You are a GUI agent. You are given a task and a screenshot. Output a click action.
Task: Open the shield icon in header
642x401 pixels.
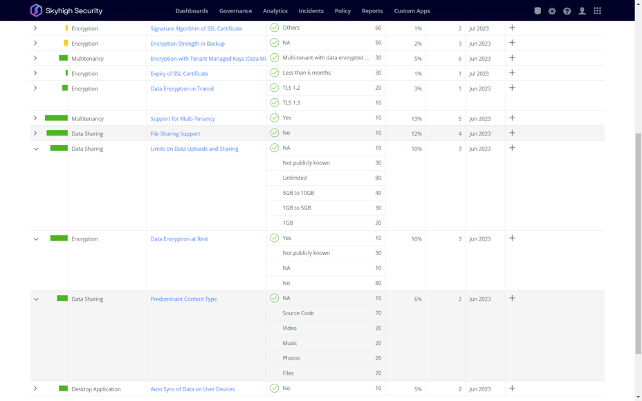(538, 11)
